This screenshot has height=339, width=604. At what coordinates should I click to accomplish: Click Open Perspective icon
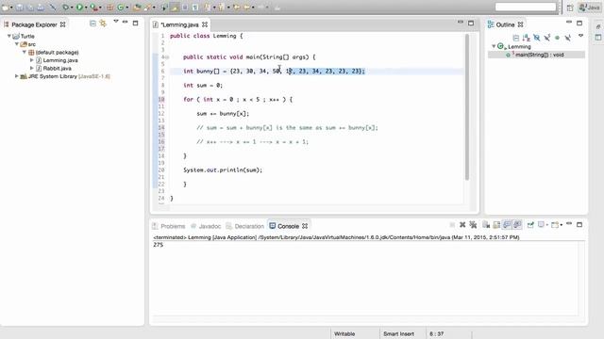coord(570,8)
